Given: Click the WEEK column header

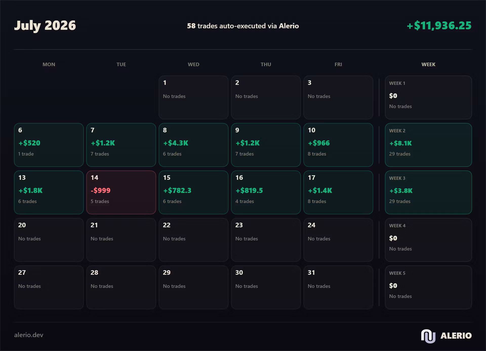Looking at the screenshot, I should point(429,64).
